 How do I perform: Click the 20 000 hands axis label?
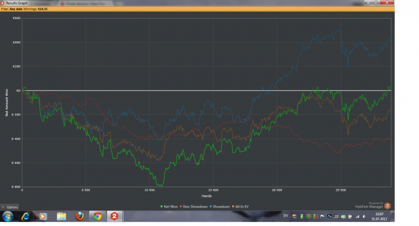277,190
